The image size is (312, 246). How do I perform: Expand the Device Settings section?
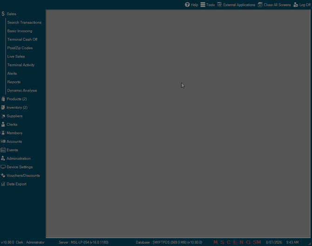pos(20,167)
